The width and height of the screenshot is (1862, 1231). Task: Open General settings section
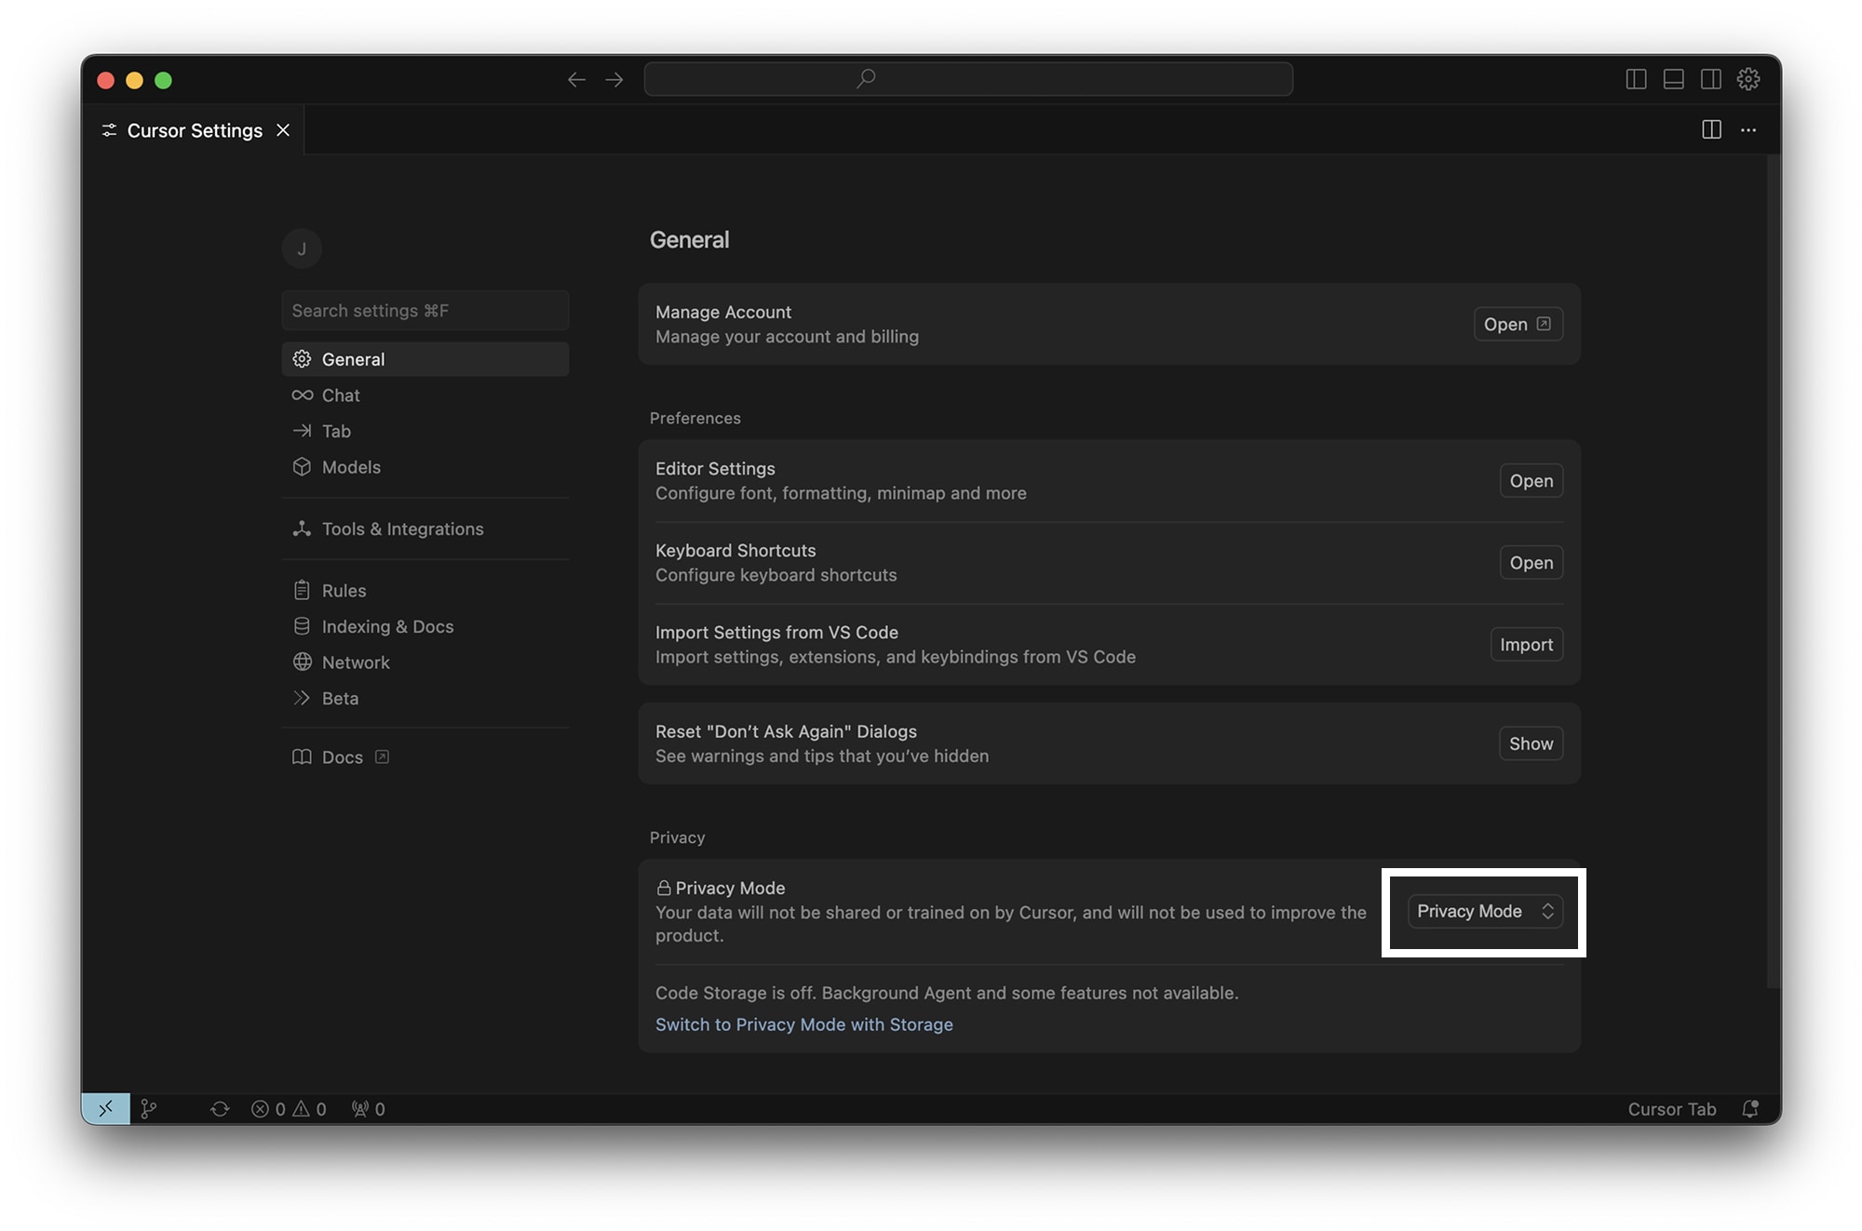click(425, 359)
